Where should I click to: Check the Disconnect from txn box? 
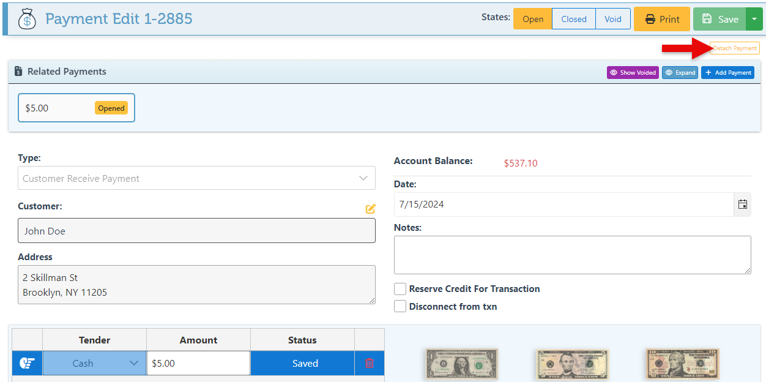coord(400,307)
